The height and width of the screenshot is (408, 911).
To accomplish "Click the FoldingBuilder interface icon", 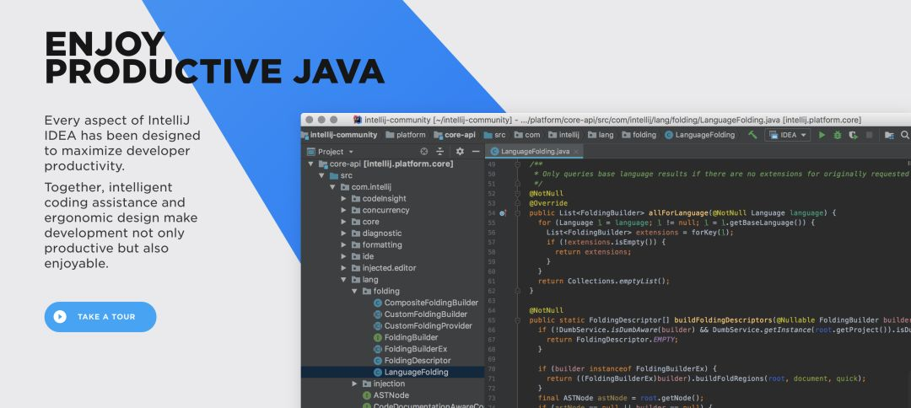I will [378, 338].
